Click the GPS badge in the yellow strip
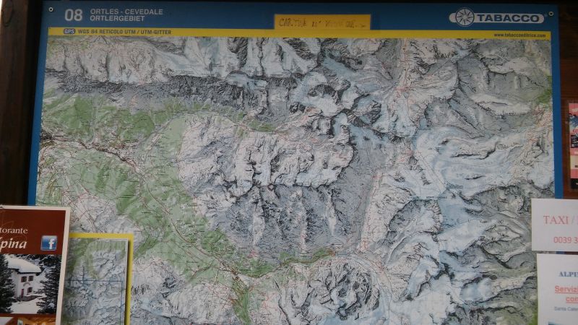The image size is (578, 325). coord(69,32)
